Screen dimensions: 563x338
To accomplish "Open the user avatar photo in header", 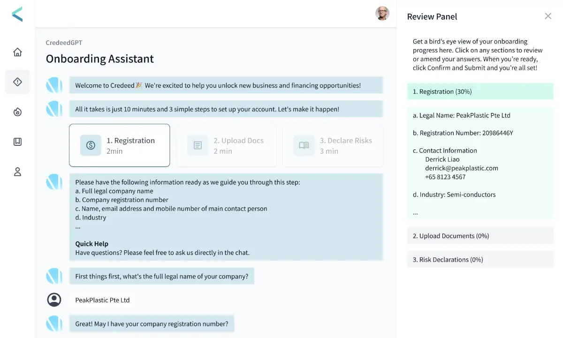I will pyautogui.click(x=382, y=13).
